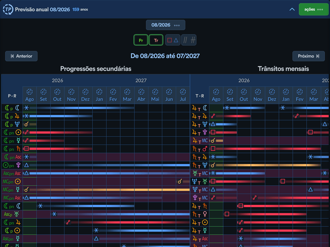Open Nov chart icon in progressions header
The image size is (330, 247).
coord(71,92)
